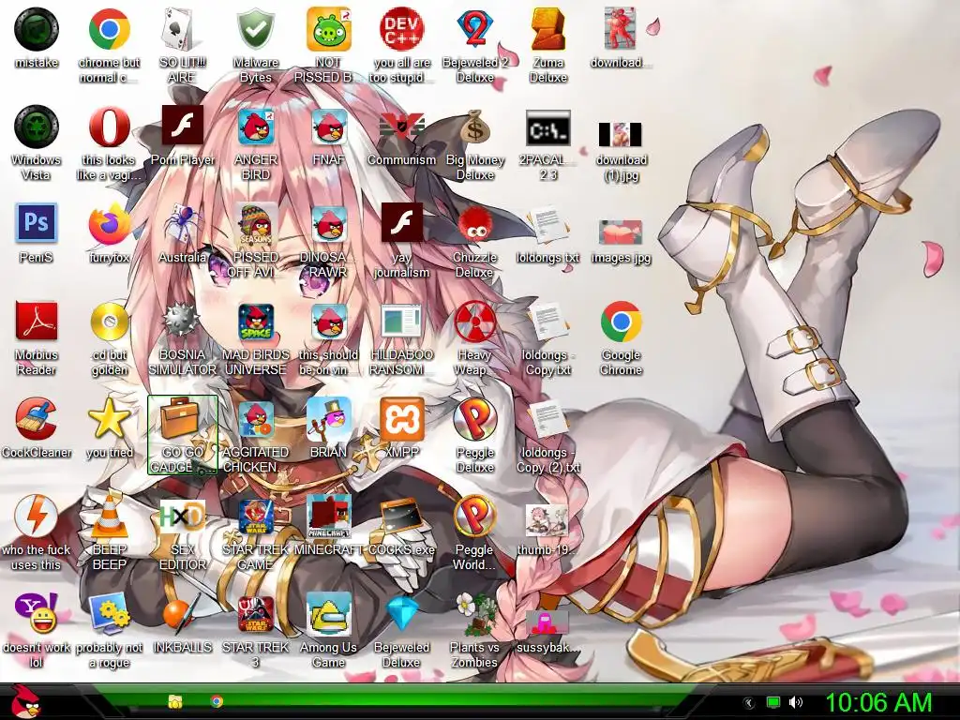Image resolution: width=960 pixels, height=720 pixels.
Task: Select the 'ANGER BIRD' icon
Action: tap(255, 127)
